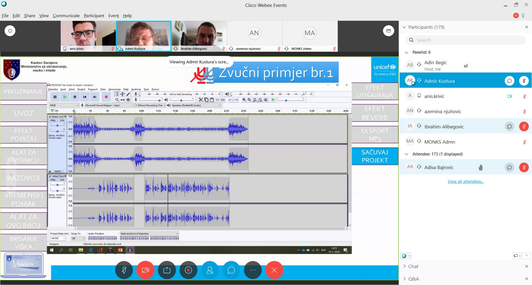Screen dimensions: 532x285
Task: Click the share content button in bottom toolbar
Action: (x=167, y=270)
